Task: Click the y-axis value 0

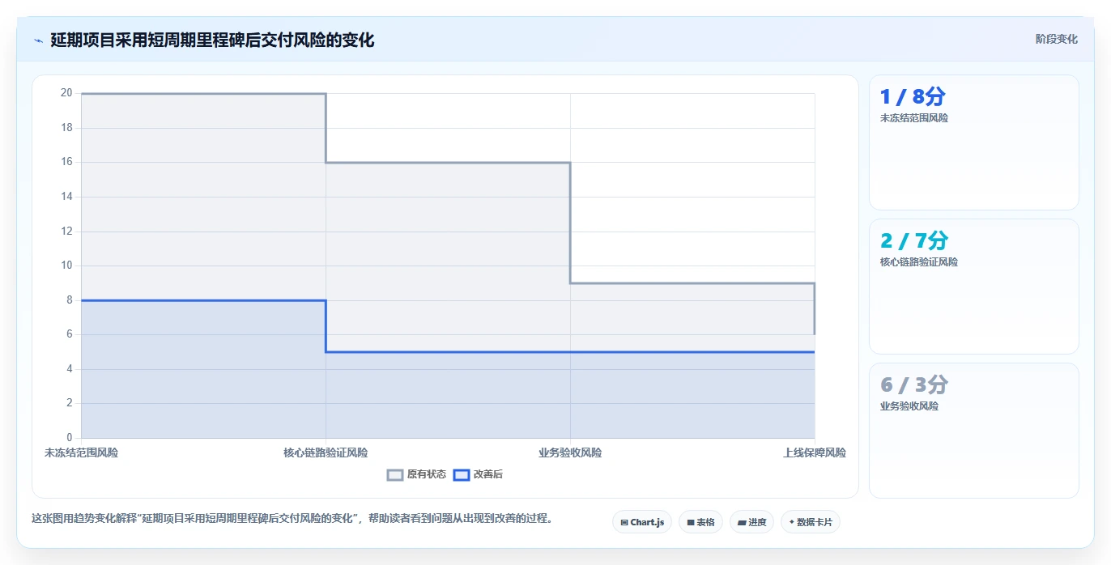Action: 69,438
